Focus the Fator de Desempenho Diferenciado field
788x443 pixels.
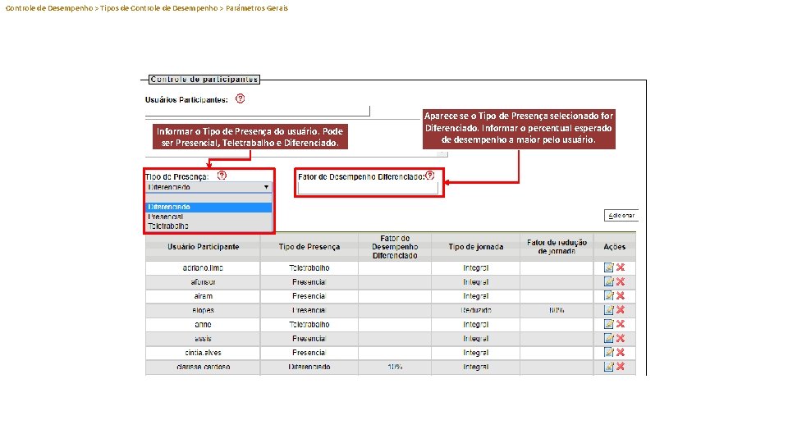pyautogui.click(x=368, y=189)
